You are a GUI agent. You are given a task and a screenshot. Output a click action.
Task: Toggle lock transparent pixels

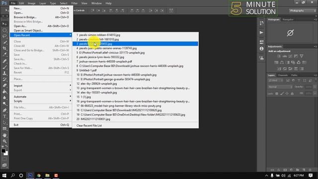277,93
